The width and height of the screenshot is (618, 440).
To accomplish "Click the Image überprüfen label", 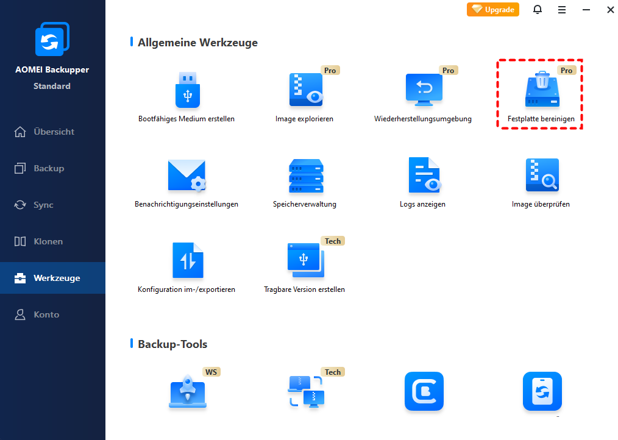I will pyautogui.click(x=541, y=204).
